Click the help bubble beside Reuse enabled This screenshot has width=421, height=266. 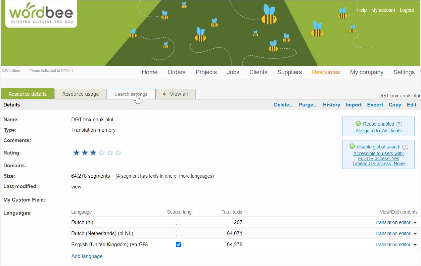(399, 124)
